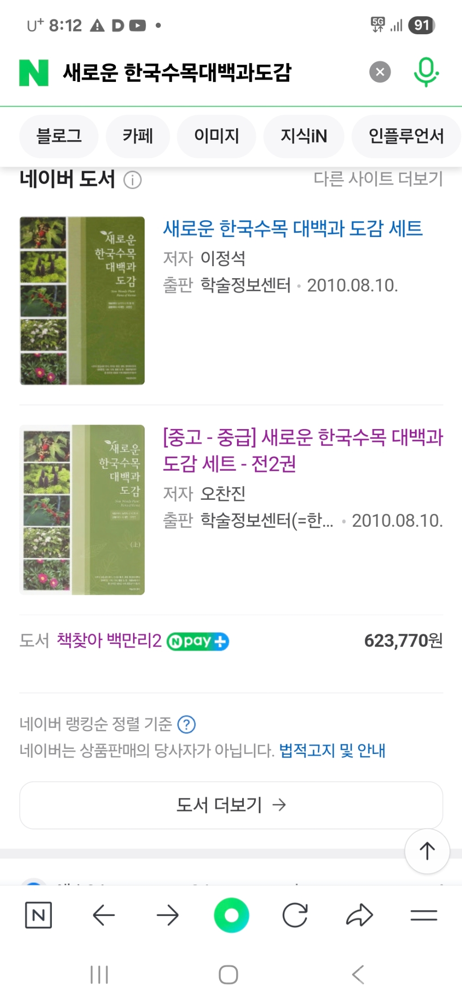Open the browser hamburger menu

coord(424,915)
